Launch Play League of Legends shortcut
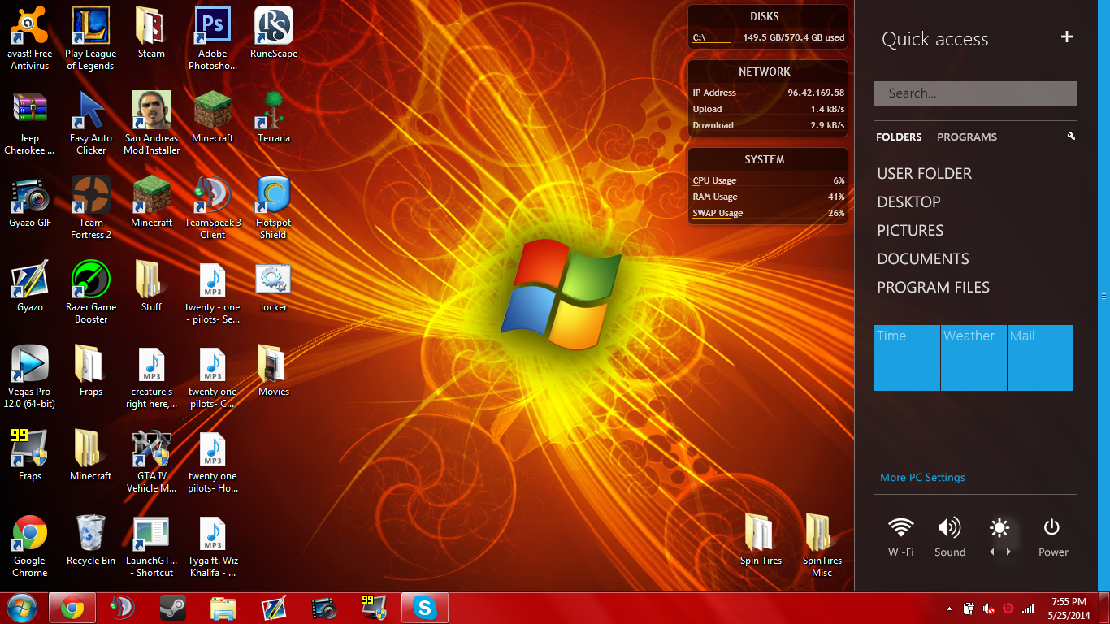1110x624 pixels. pos(91,38)
